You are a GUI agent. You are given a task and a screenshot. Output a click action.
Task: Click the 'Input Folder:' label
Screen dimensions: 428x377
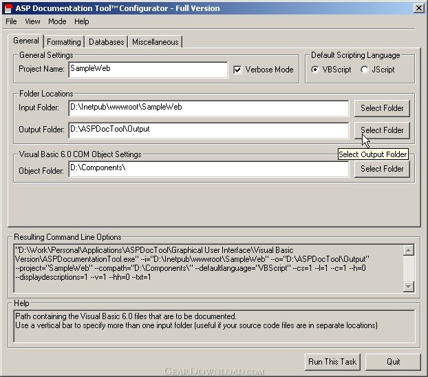pyautogui.click(x=39, y=108)
